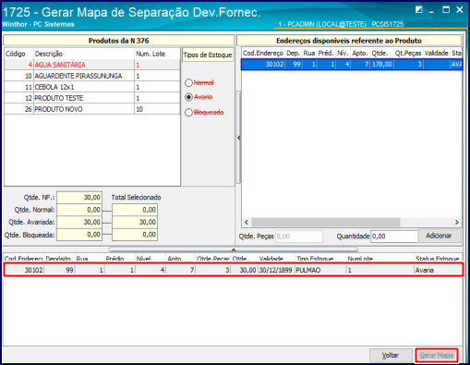Image resolution: width=470 pixels, height=365 pixels.
Task: Select product row PRODUTO TESTE
Action: (x=92, y=98)
